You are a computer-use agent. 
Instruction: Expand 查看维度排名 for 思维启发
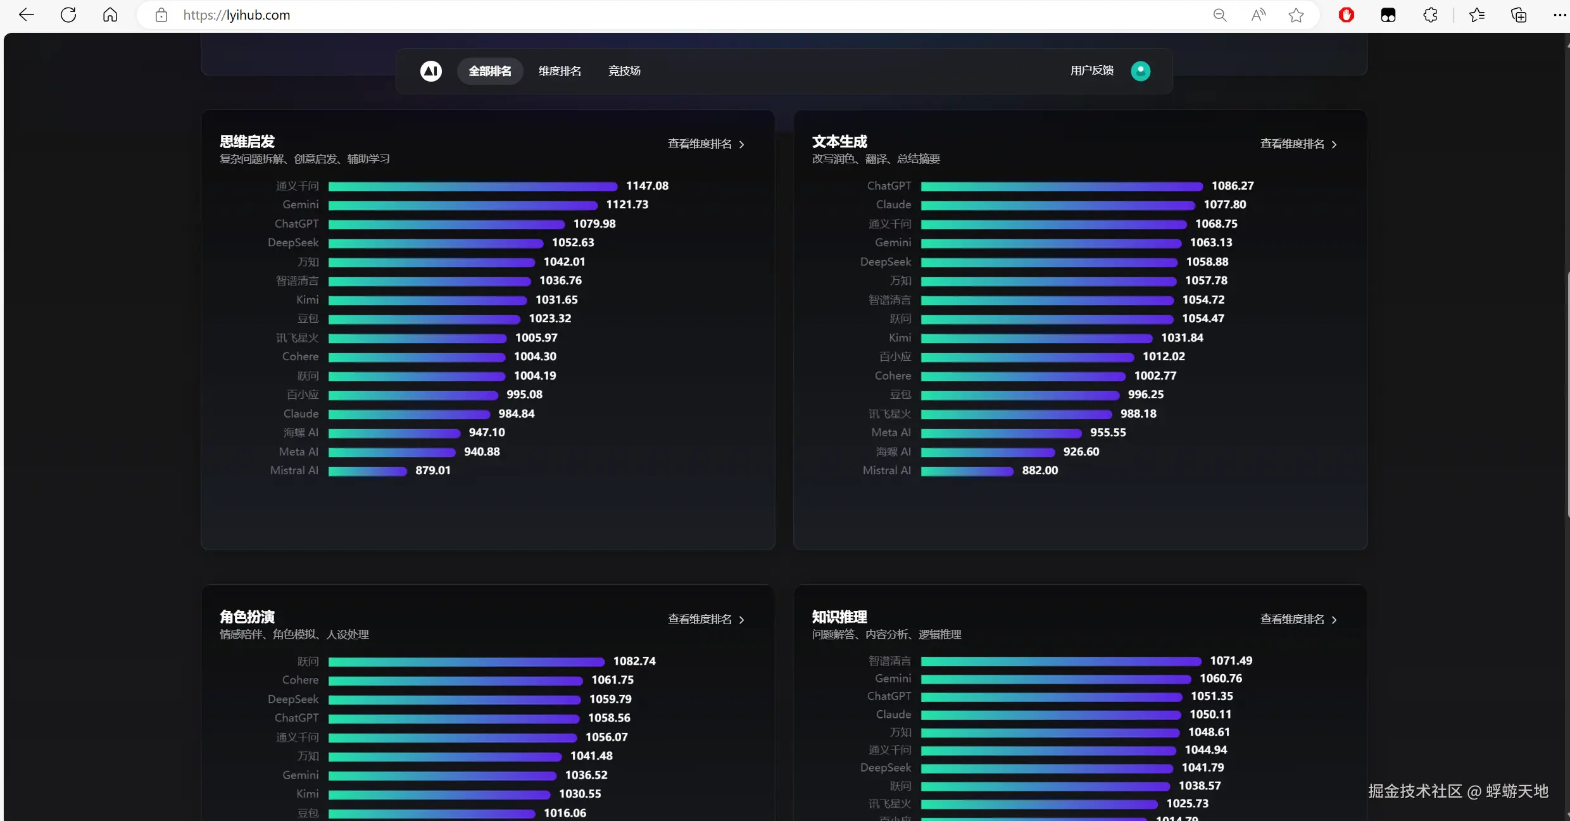706,144
